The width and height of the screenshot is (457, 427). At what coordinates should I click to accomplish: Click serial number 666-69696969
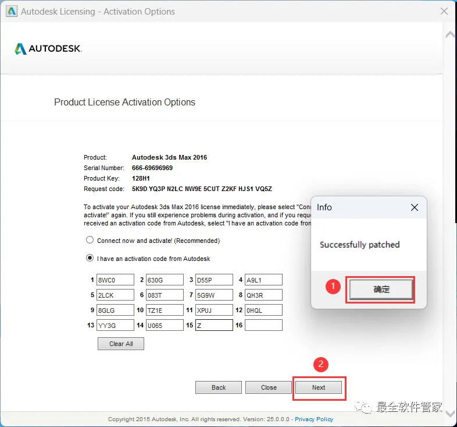click(x=152, y=168)
